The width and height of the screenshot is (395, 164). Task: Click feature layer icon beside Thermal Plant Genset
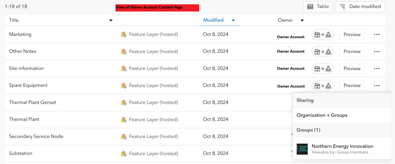[x=124, y=103]
